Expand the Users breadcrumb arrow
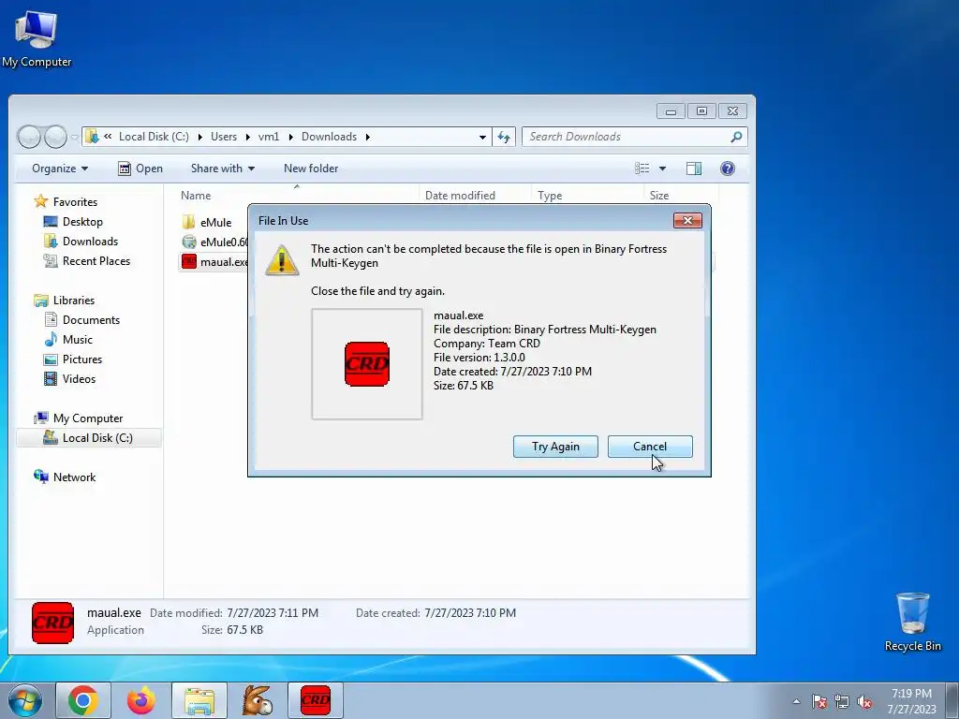Screen dimensions: 959x719 (x=247, y=137)
